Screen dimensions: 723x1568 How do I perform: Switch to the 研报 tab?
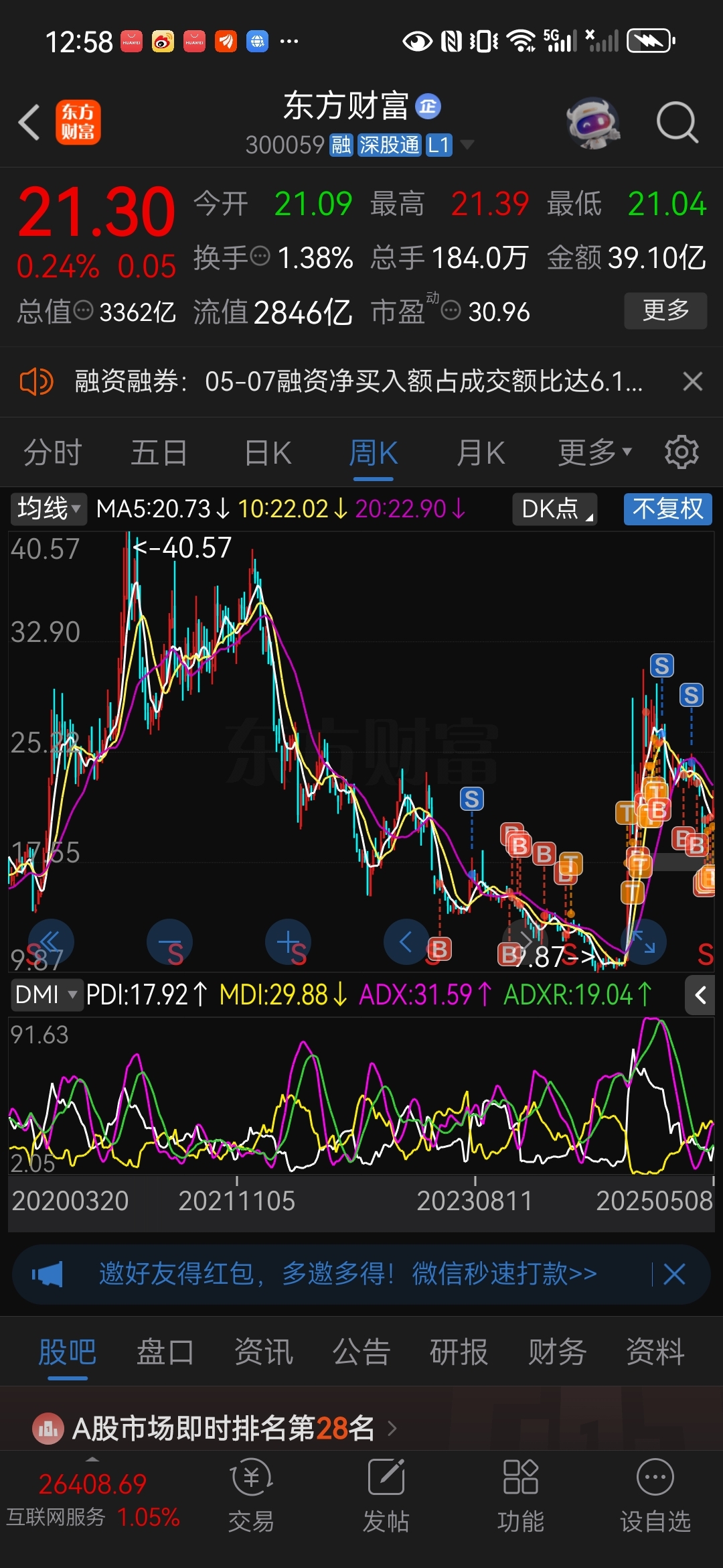point(459,1352)
